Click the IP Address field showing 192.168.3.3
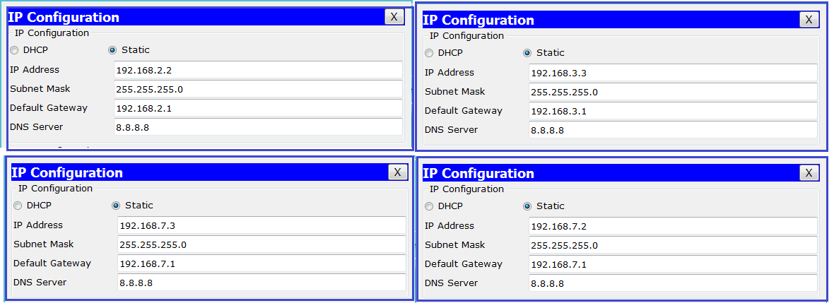This screenshot has width=834, height=308. pyautogui.click(x=674, y=73)
